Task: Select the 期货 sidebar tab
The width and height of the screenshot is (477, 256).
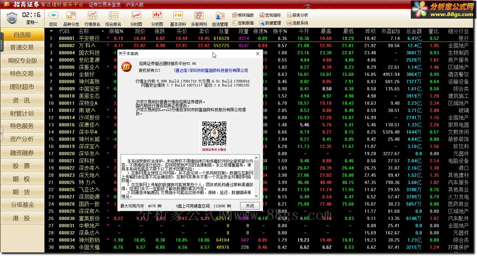Action: pos(22,192)
